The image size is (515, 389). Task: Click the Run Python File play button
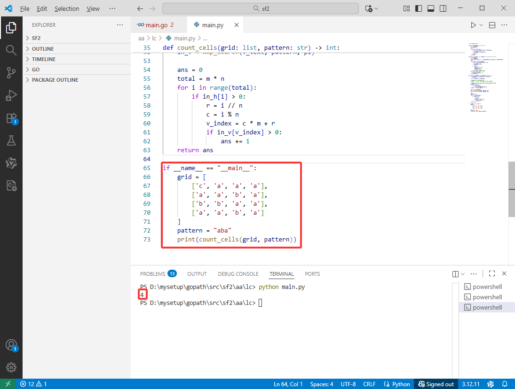tap(473, 25)
